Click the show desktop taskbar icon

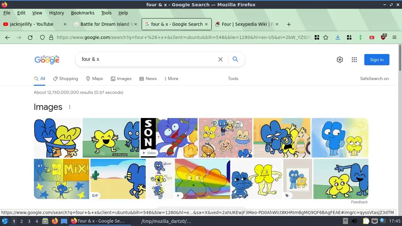64,221
